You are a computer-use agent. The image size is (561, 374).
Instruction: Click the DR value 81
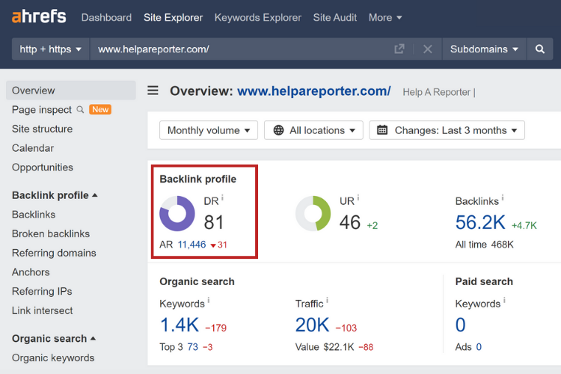[214, 222]
